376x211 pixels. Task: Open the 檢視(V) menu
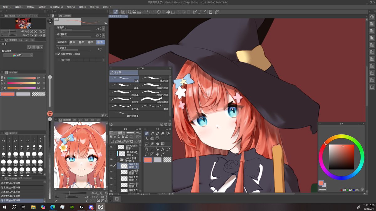tap(71, 7)
